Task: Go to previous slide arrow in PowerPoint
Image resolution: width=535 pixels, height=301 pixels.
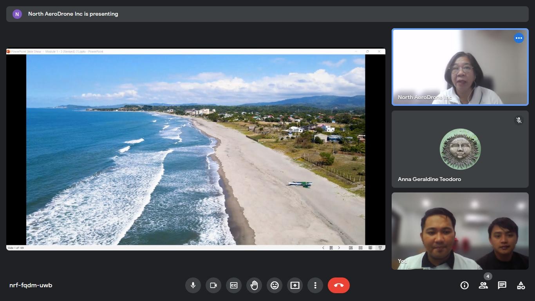Action: (323, 248)
